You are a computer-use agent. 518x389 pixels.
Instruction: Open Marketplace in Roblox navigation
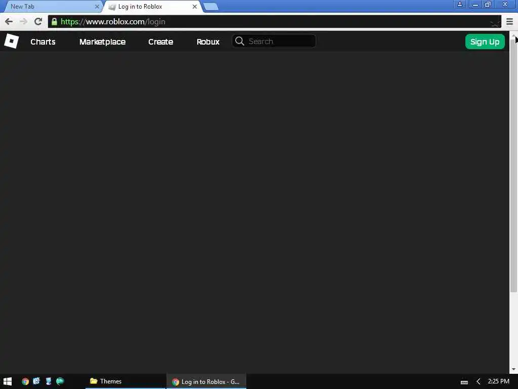[102, 42]
